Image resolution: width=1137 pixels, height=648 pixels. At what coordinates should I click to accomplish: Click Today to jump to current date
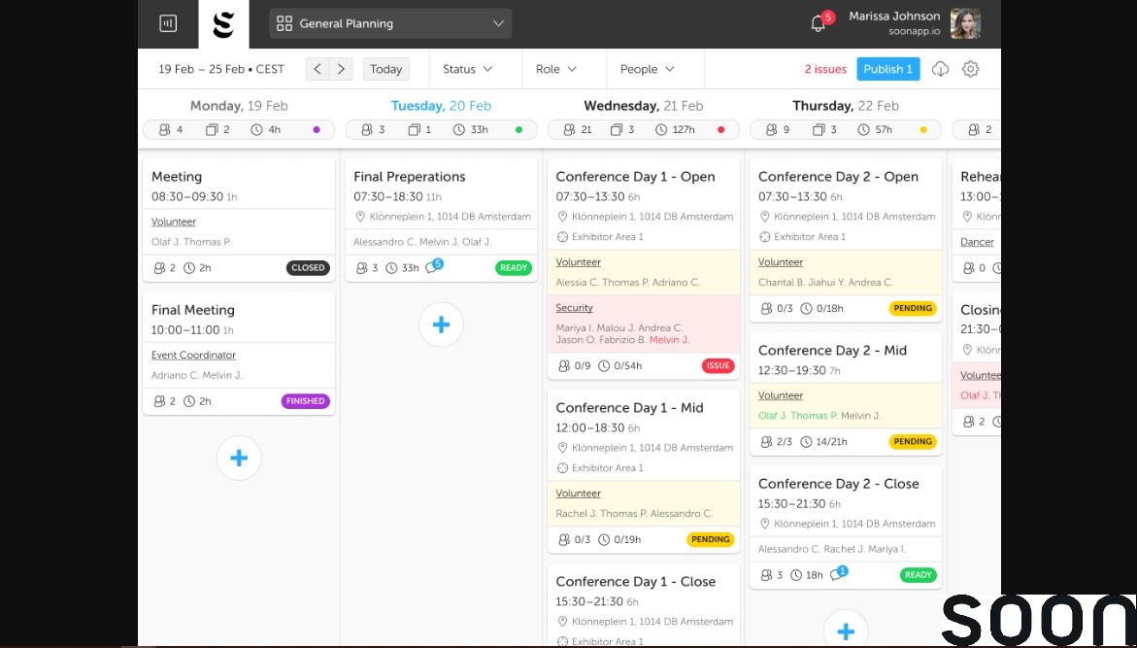click(385, 69)
